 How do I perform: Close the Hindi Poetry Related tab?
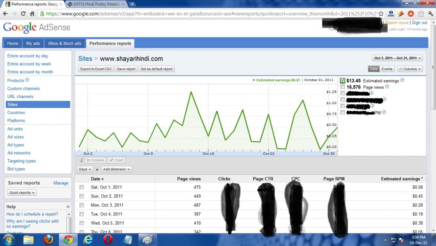pyautogui.click(x=123, y=4)
